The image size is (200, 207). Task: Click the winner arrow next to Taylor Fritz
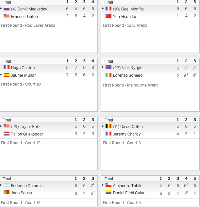pyautogui.click(x=1, y=126)
